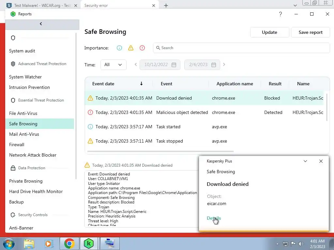
Task: Click the back arrow in Reports sidebar
Action: tap(41, 24)
